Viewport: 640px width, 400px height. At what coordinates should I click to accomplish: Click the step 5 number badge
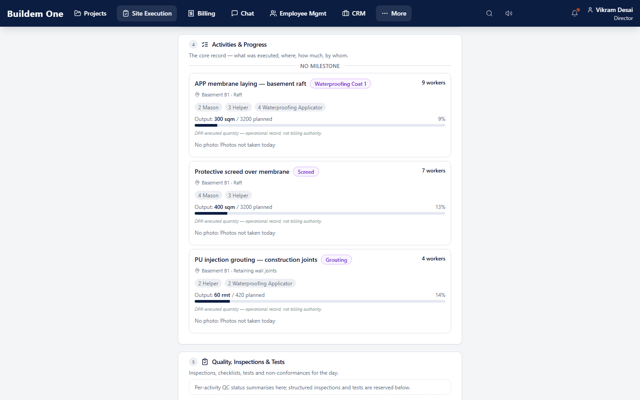click(193, 362)
